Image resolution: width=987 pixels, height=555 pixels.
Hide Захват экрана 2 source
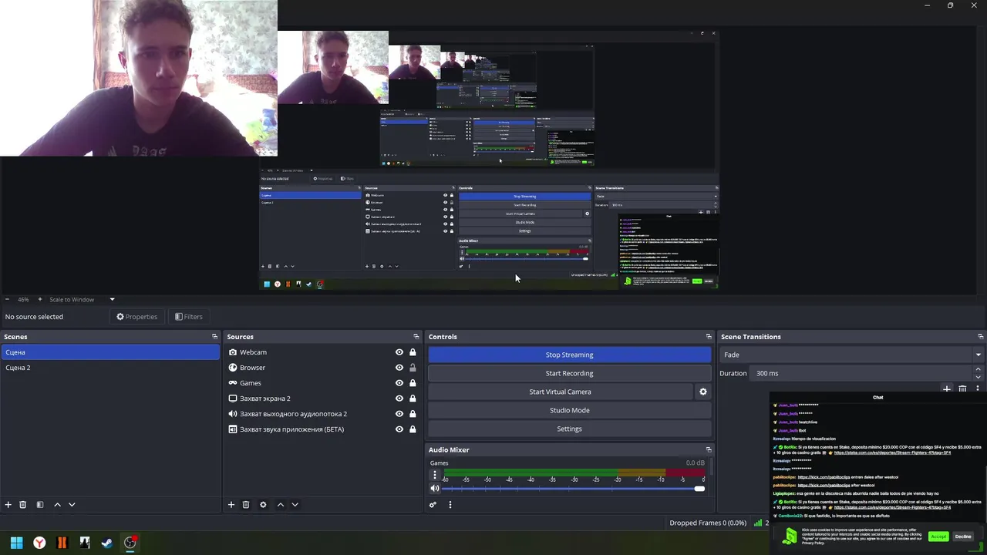pyautogui.click(x=399, y=399)
